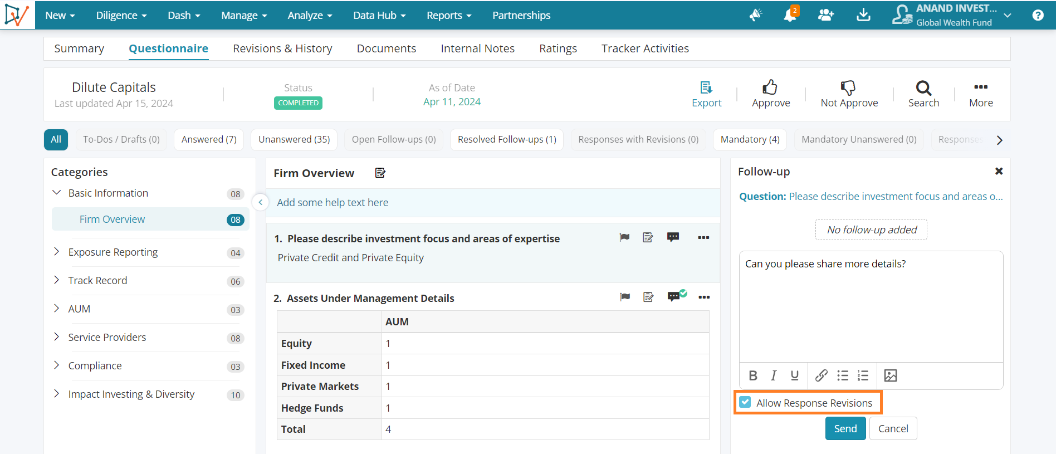Click the notes edit icon for question 1
This screenshot has height=454, width=1056.
[648, 237]
